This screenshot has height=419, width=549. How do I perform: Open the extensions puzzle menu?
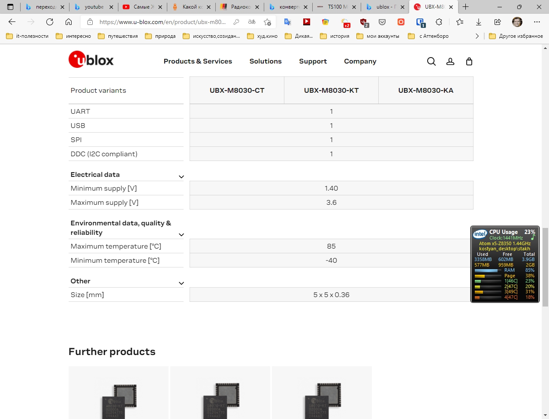point(439,22)
